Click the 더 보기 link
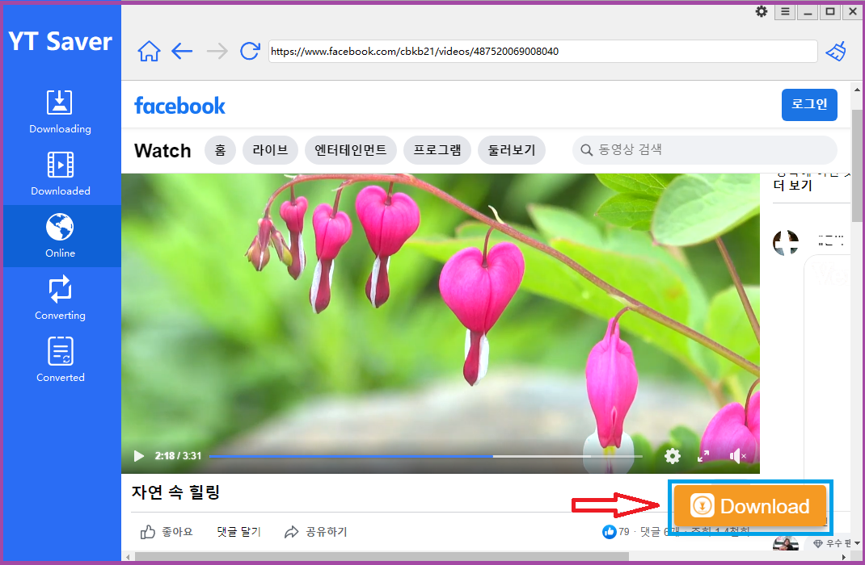 792,186
